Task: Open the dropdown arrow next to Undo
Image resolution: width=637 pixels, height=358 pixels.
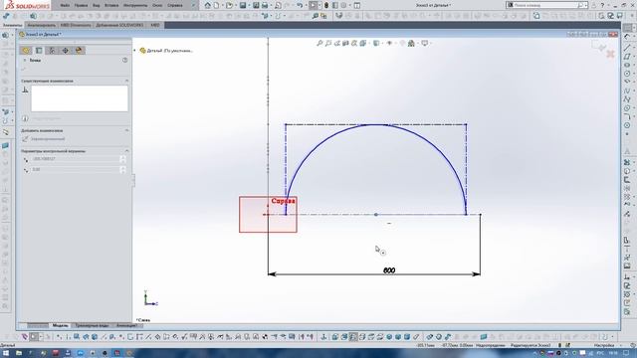Action: coord(306,5)
